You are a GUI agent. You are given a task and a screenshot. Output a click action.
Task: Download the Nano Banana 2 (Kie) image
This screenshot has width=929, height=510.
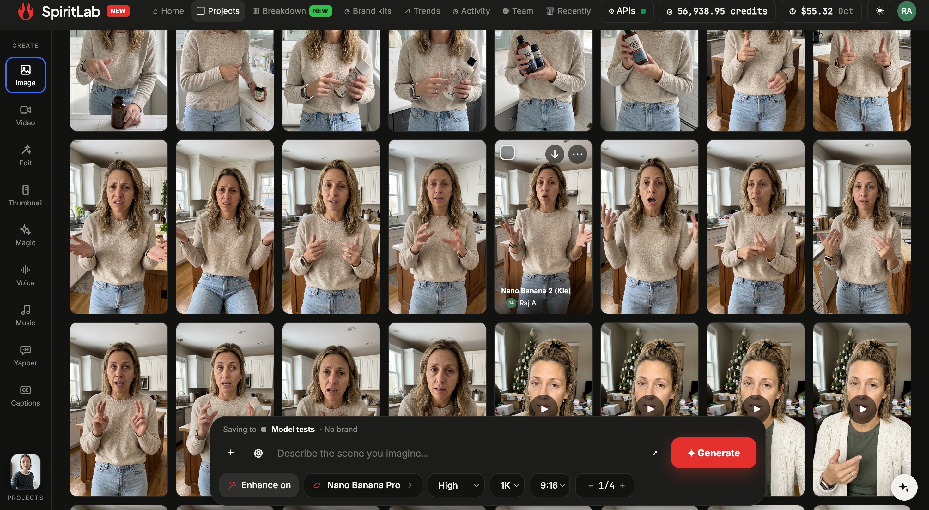click(x=555, y=154)
